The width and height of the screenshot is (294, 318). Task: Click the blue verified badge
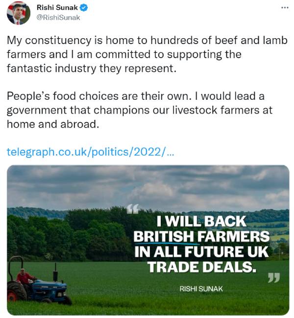(x=84, y=8)
